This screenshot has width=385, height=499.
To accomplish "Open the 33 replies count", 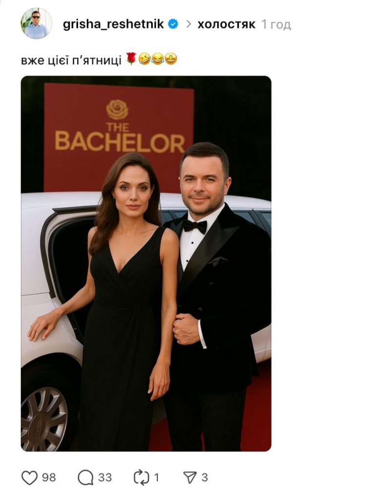I will point(105,478).
